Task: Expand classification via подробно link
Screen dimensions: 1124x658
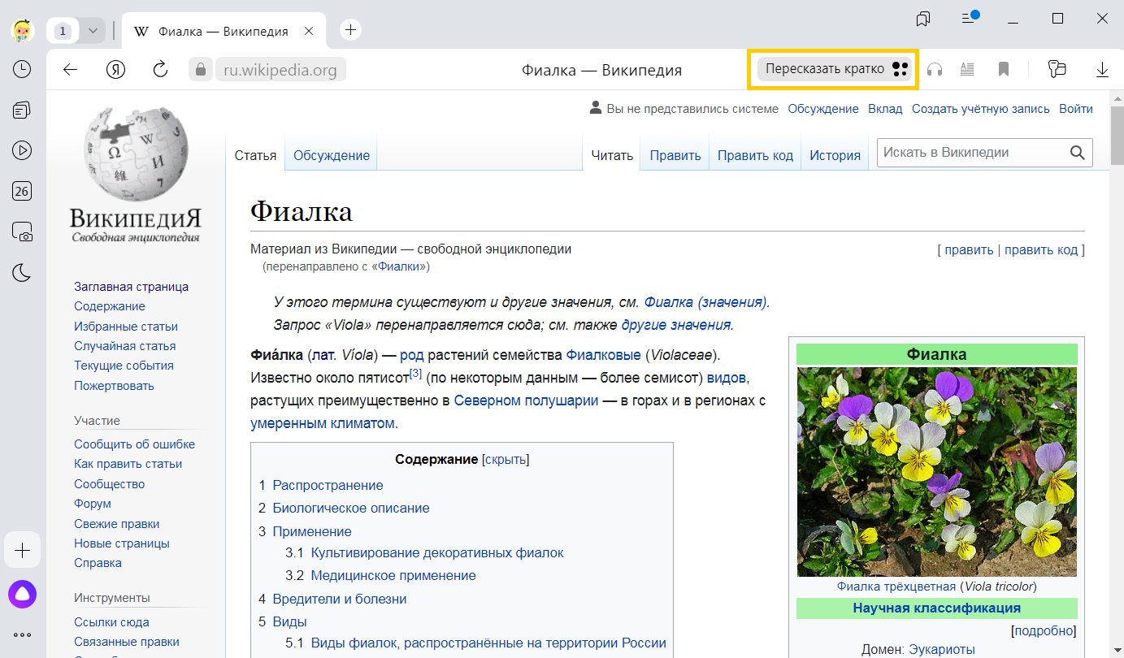Action: pyautogui.click(x=1044, y=630)
